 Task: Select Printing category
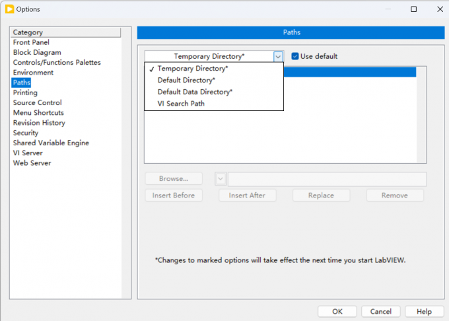25,92
